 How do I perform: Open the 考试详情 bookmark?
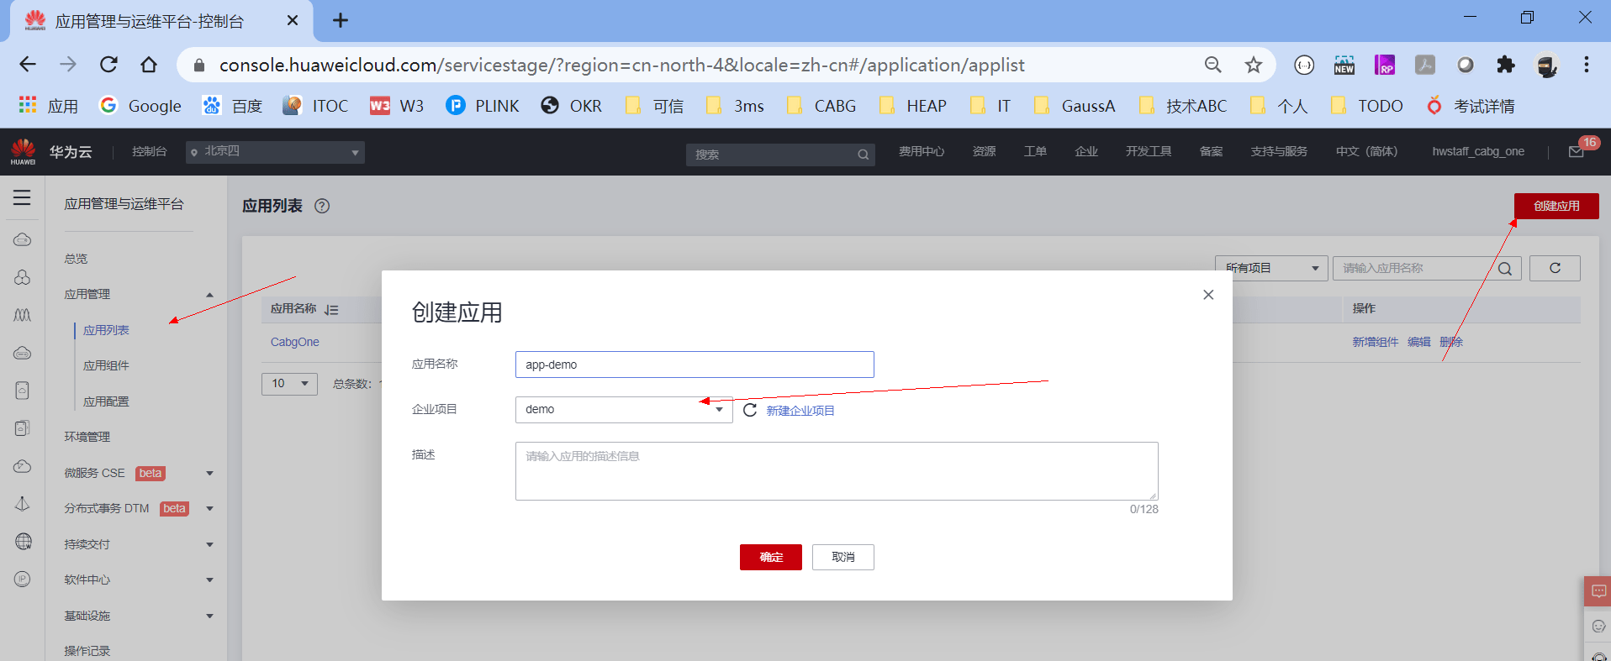(1471, 106)
